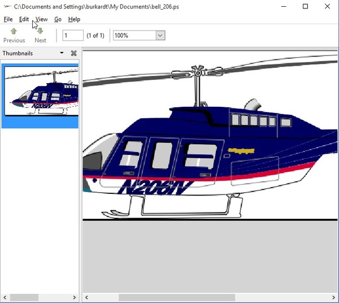Open the Help menu

coord(74,19)
